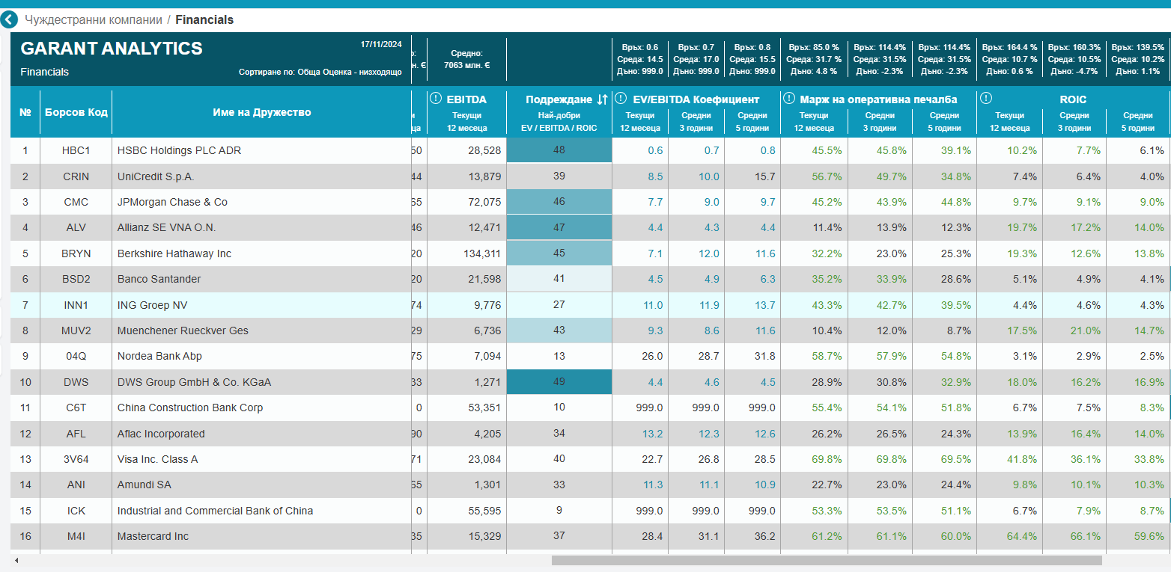Screen dimensions: 1171x572
Task: Click EV/EBITDA value 26.0 for Nordea
Action: pos(651,356)
